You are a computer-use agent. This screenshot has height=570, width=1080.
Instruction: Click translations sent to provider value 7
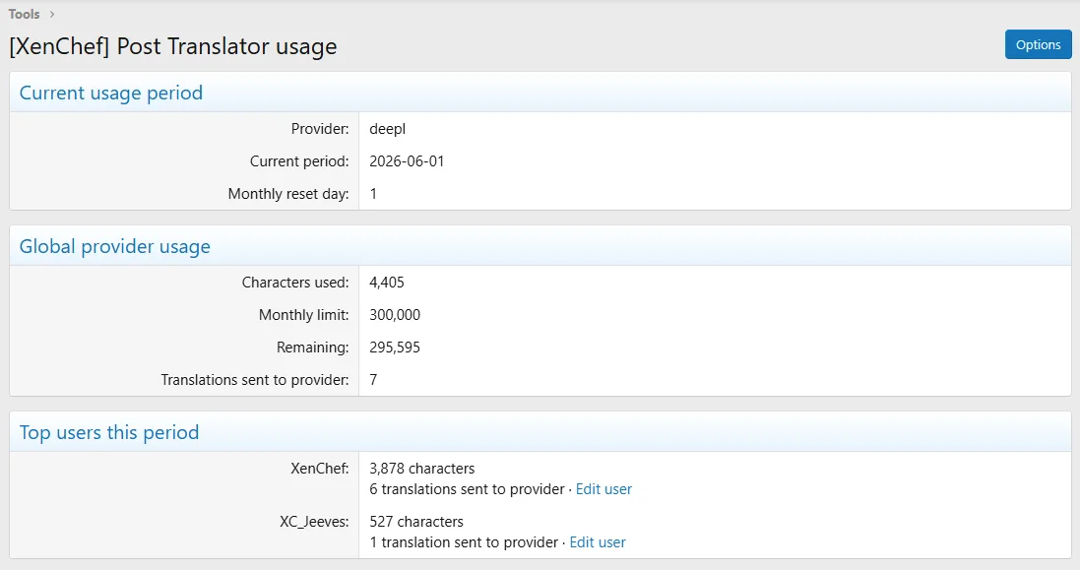(x=373, y=379)
